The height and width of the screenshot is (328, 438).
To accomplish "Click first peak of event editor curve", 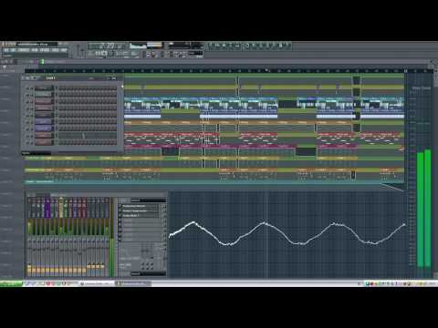I will coord(193,223).
